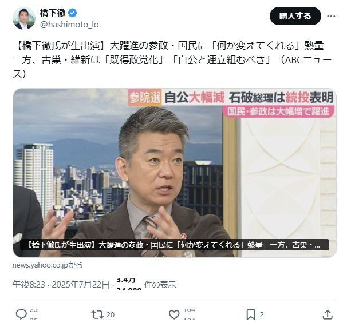Bookmark this post
347x323 pixels.
251,314
